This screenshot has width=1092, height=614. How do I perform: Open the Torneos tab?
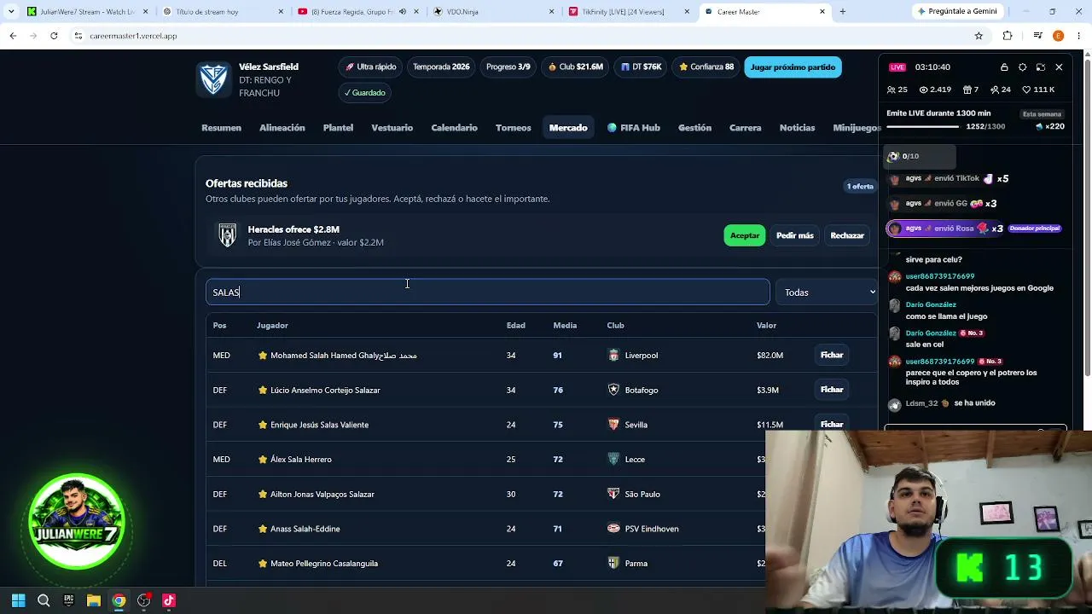pos(514,128)
